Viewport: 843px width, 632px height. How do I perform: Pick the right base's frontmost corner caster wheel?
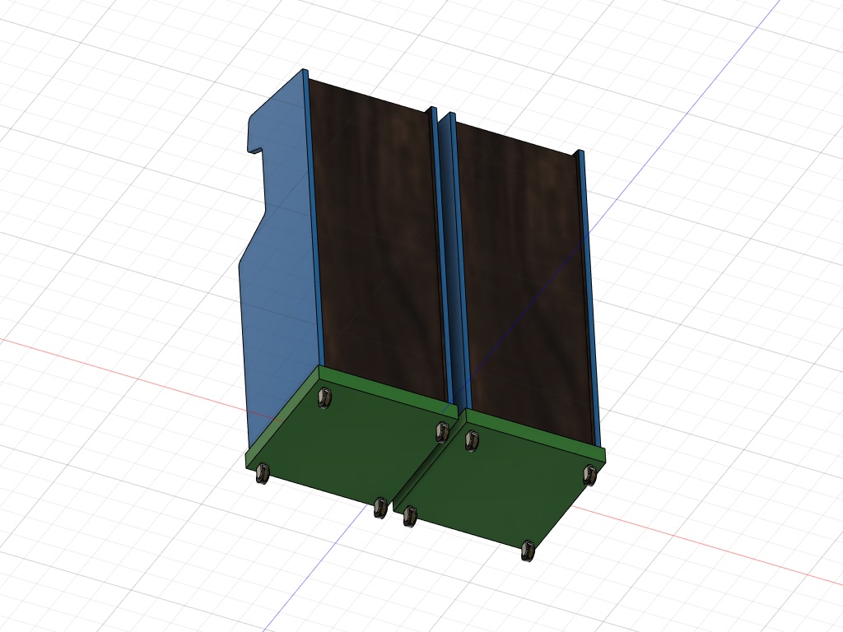(x=528, y=551)
